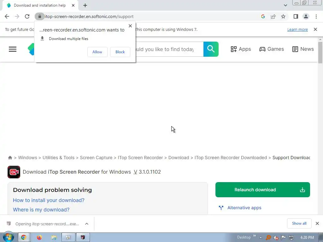The height and width of the screenshot is (242, 323).
Task: Open ITop Screen Recorder Downloaded breadcrumb
Action: [231, 158]
